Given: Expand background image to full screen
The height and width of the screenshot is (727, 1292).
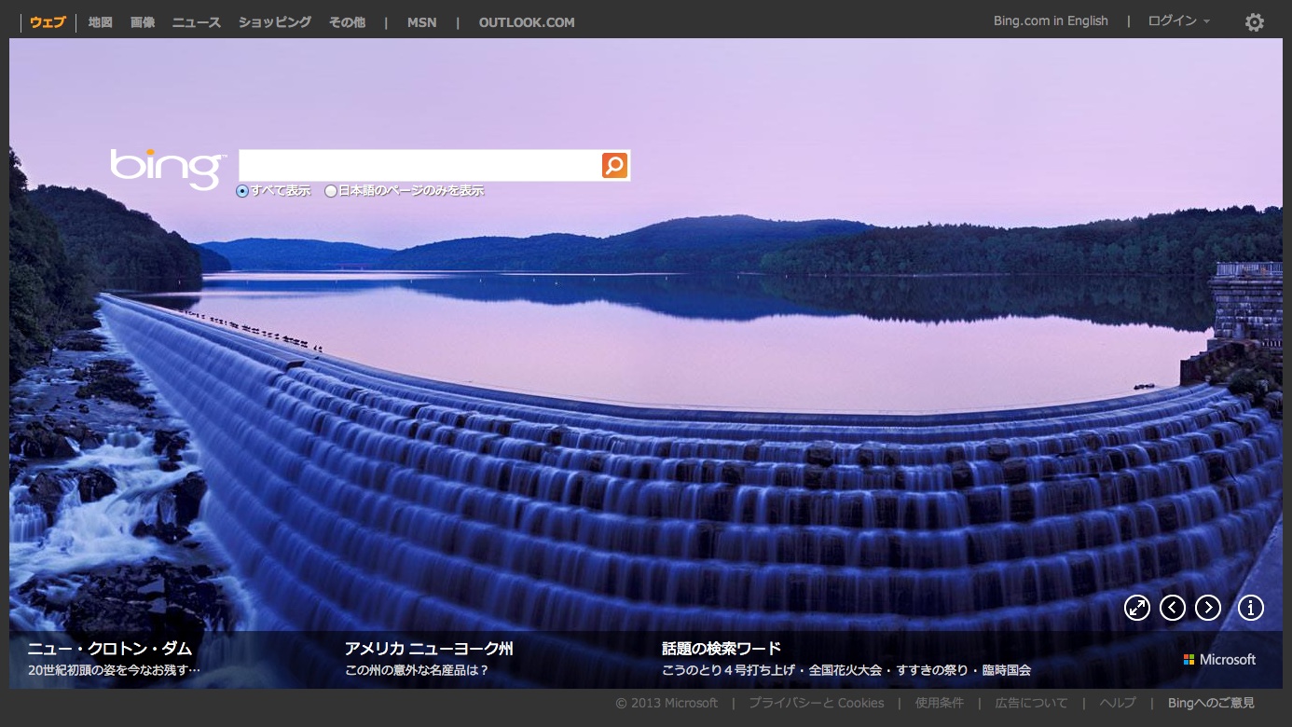Looking at the screenshot, I should pyautogui.click(x=1136, y=608).
